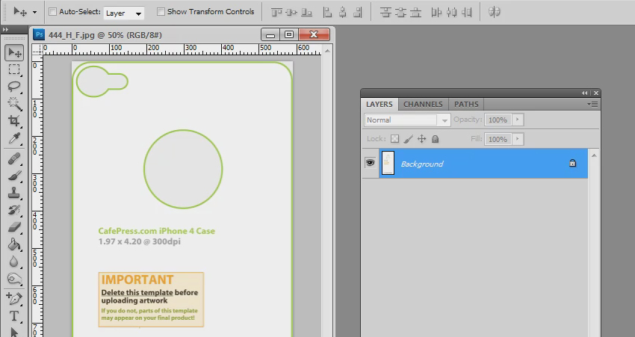Enable the Auto-Select checkbox

point(52,12)
